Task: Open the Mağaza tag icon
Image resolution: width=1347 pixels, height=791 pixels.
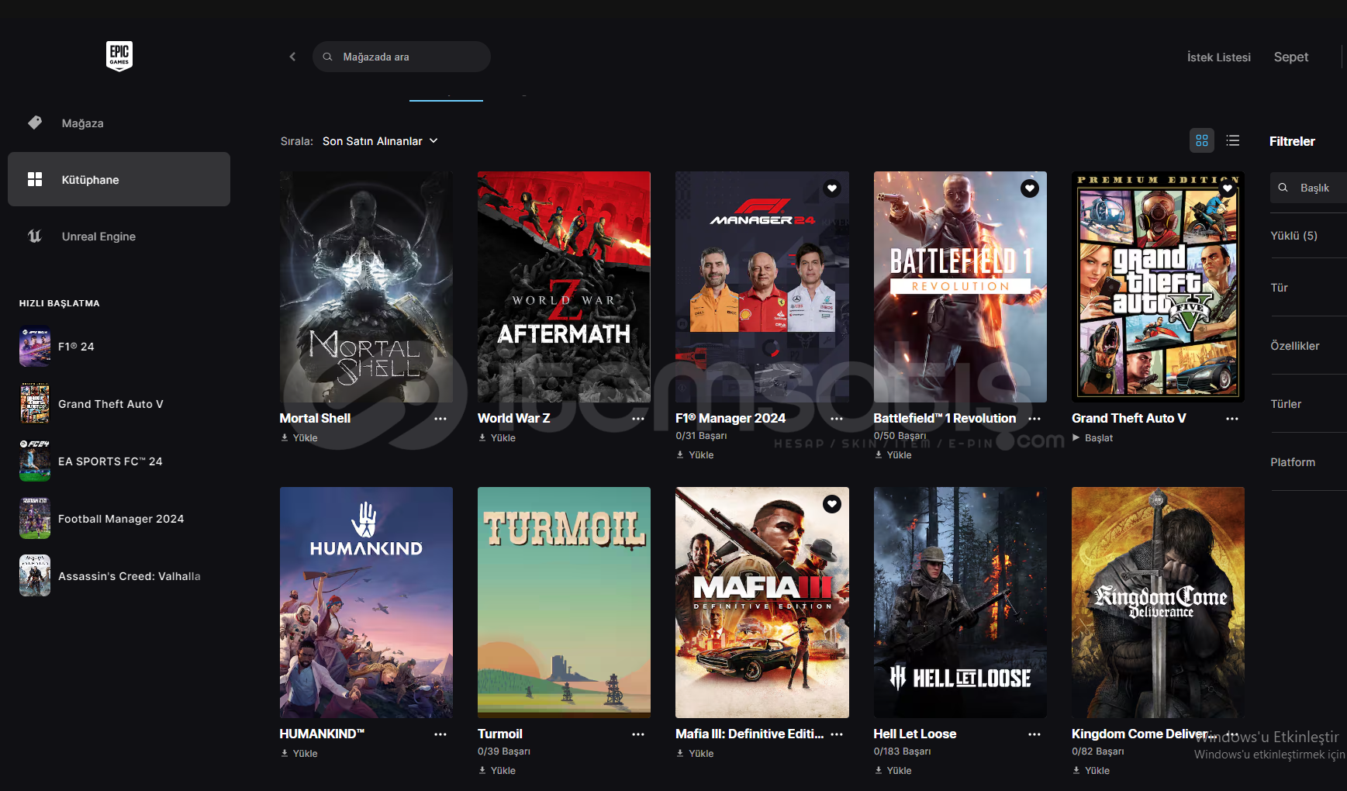Action: pyautogui.click(x=35, y=123)
